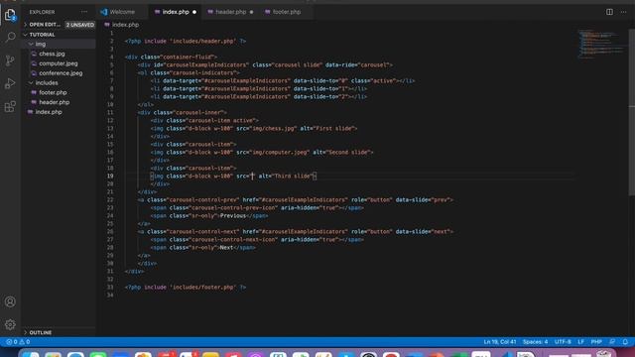
Task: Open the Manage gear icon
Action: coord(10,324)
